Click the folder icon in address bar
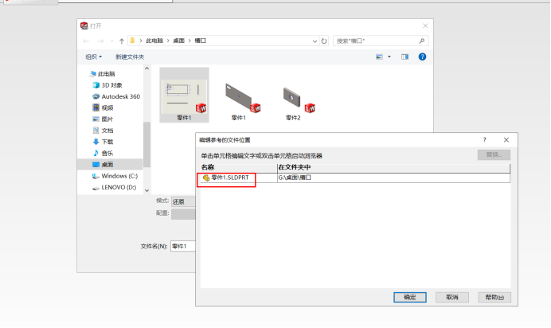551x328 pixels. tap(132, 41)
